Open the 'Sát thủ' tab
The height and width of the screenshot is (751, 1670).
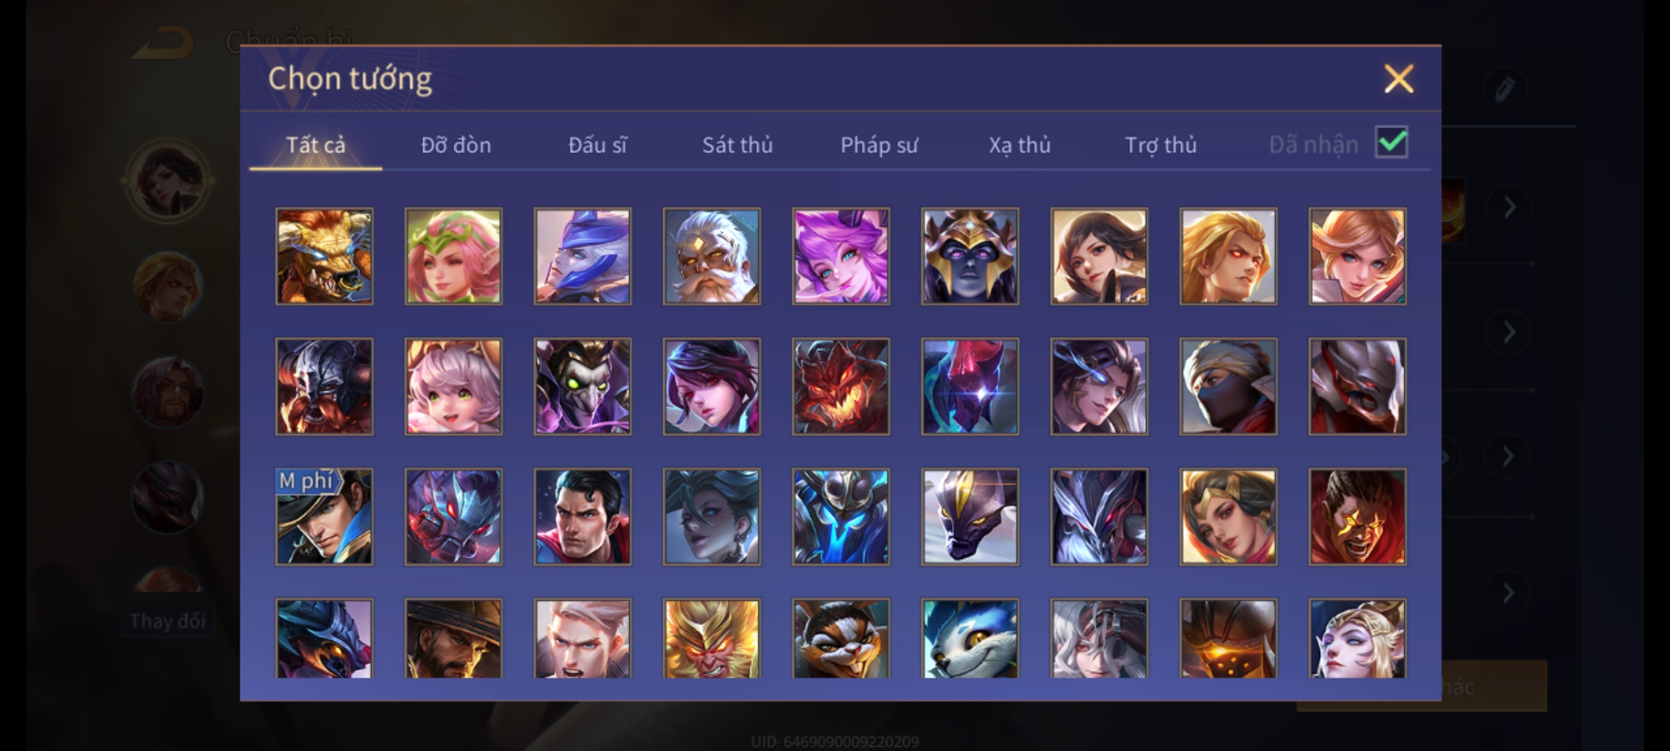(x=738, y=145)
